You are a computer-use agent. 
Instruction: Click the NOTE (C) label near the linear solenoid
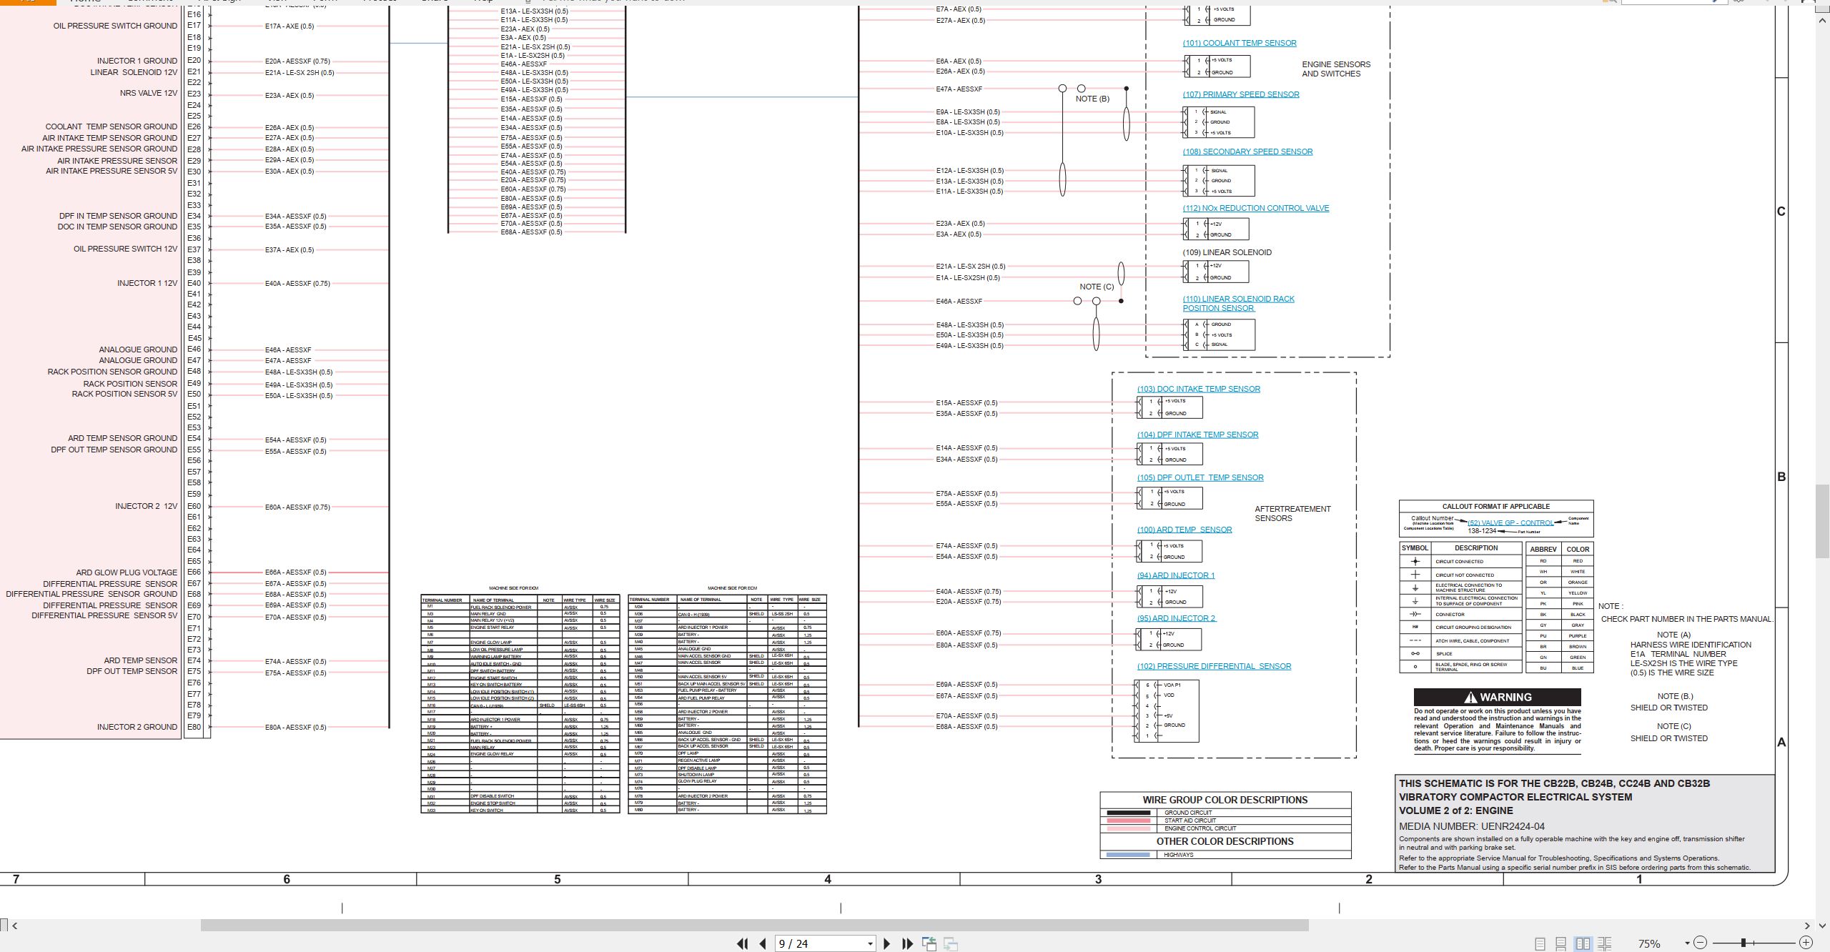click(x=1097, y=287)
